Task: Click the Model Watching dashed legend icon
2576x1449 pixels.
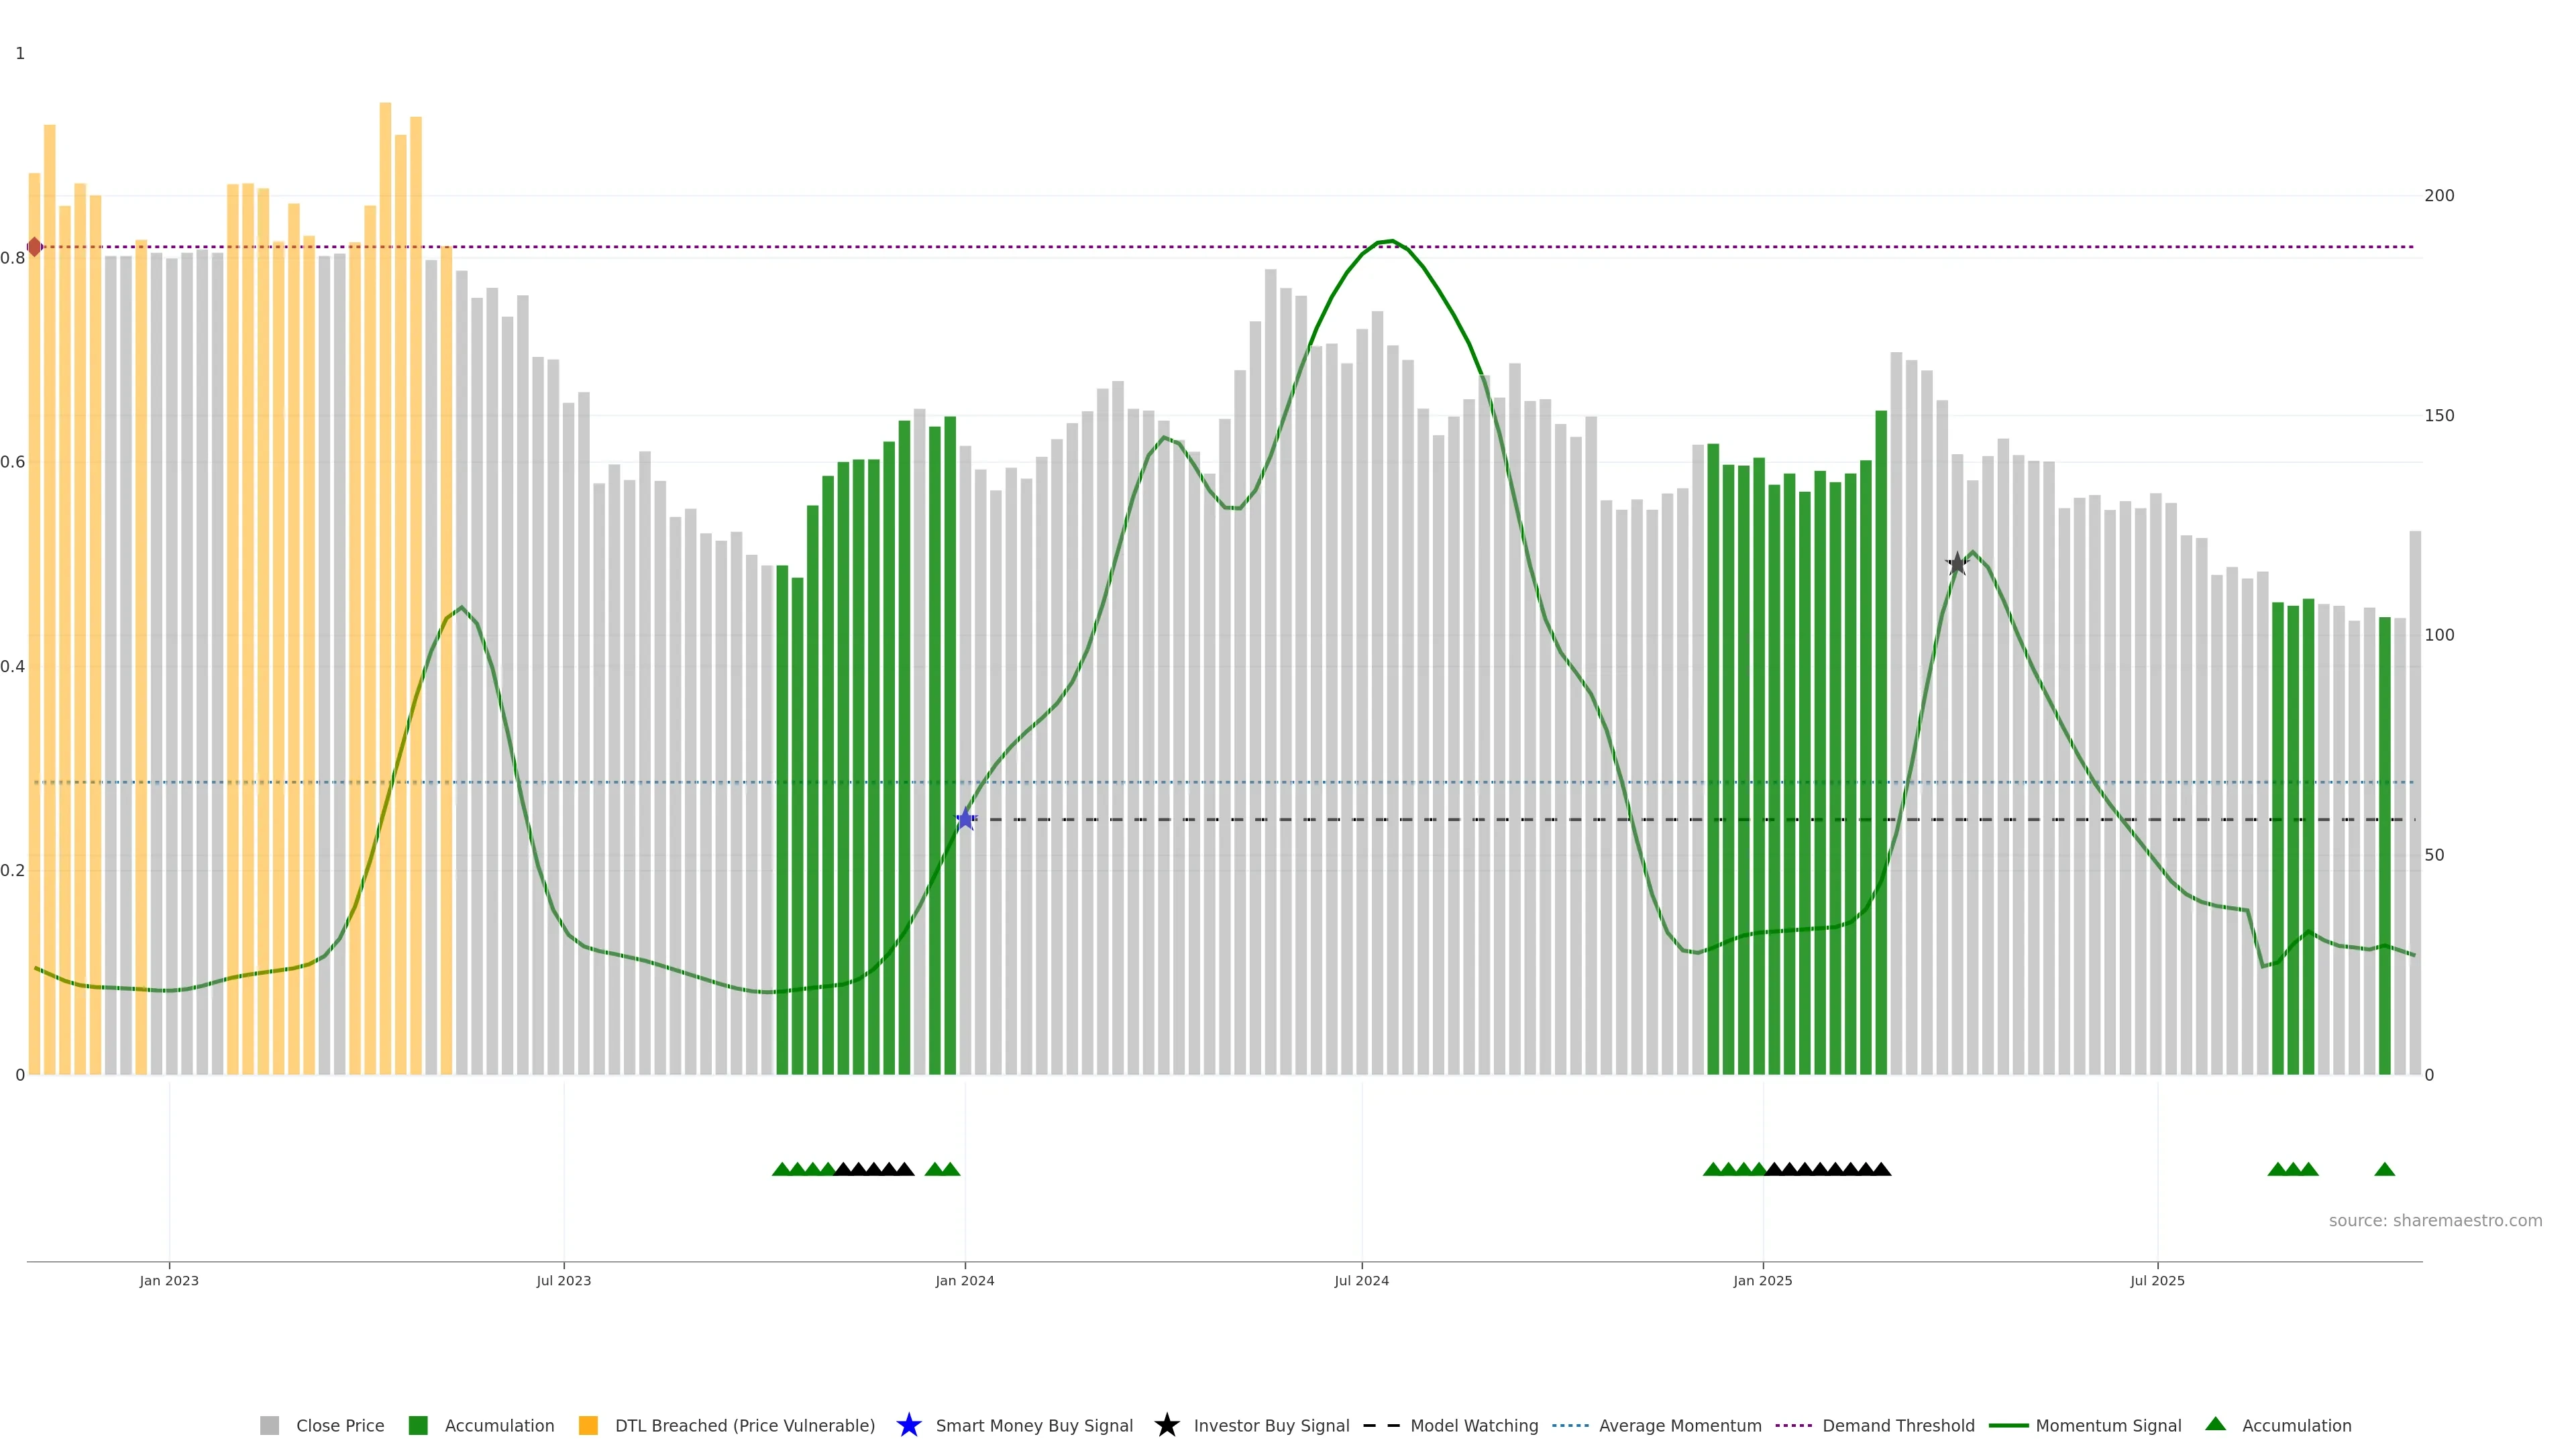Action: coord(1381,1425)
